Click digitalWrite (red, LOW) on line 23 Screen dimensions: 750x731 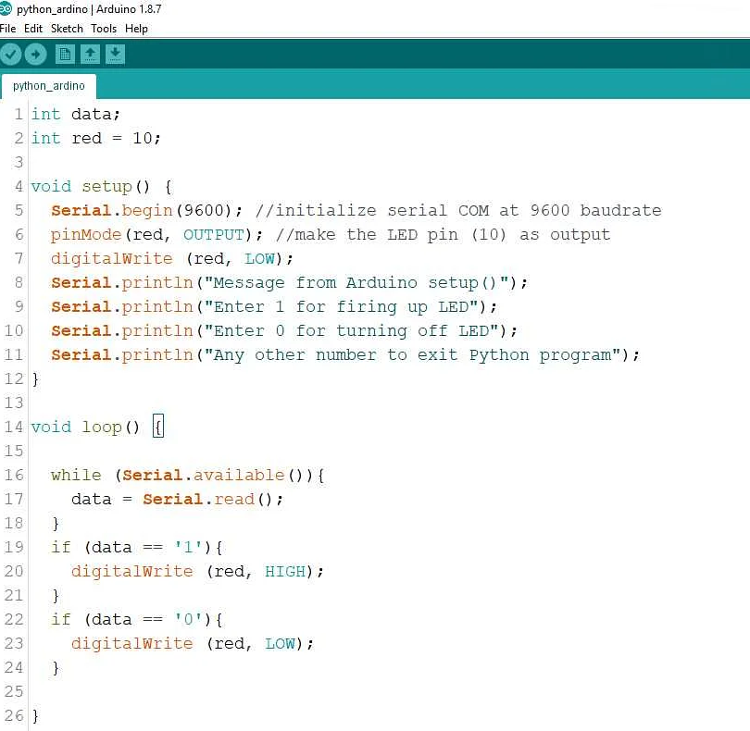[193, 643]
